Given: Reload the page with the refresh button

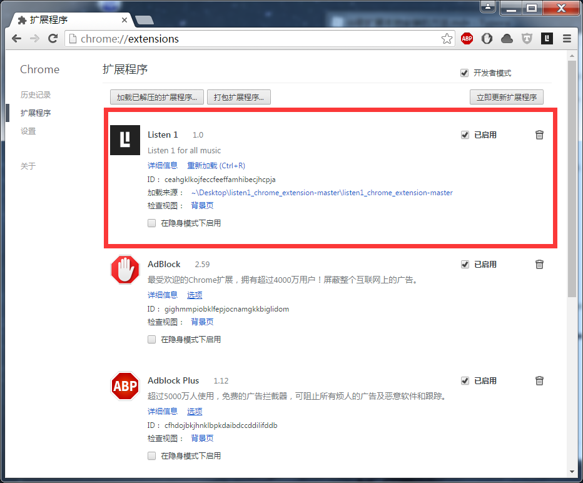Looking at the screenshot, I should (x=53, y=39).
